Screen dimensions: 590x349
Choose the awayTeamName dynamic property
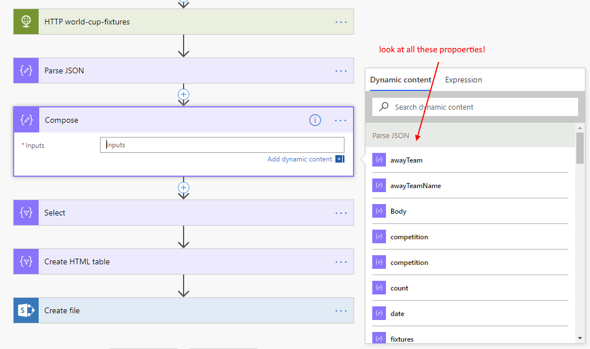coord(415,186)
